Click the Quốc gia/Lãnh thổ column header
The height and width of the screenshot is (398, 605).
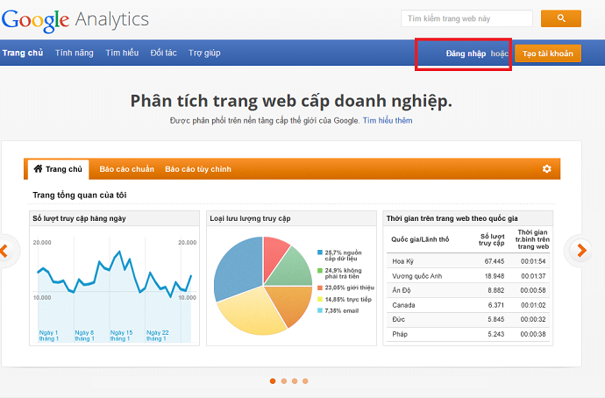(x=420, y=239)
